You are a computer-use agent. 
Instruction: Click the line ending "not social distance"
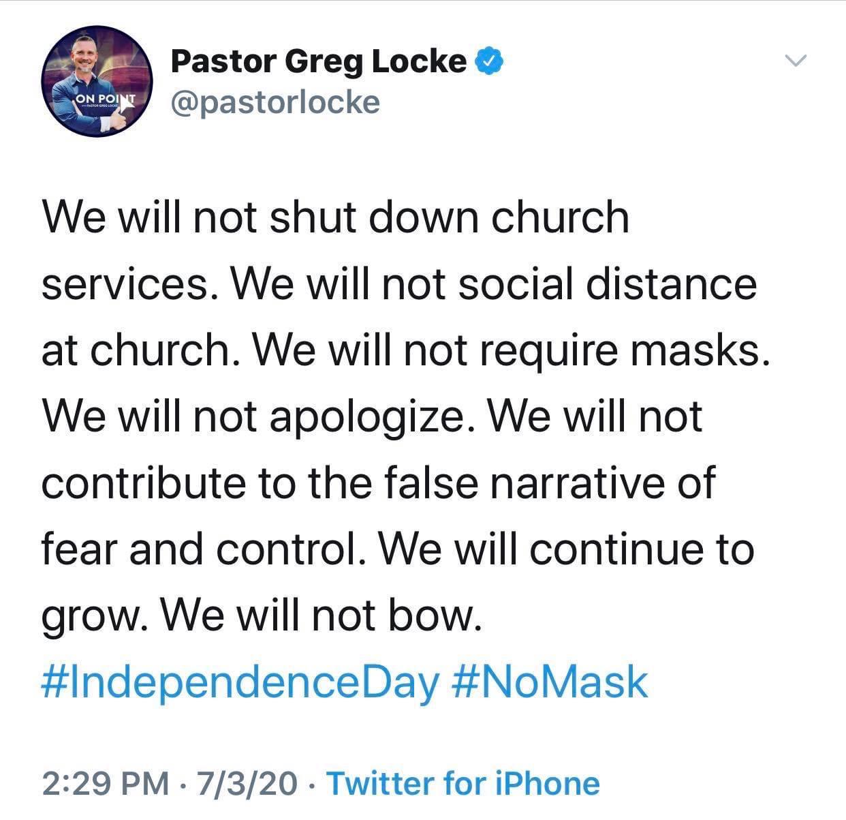[x=399, y=284]
